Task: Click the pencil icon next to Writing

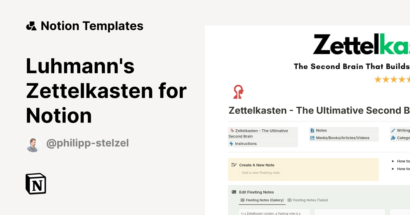Action: click(x=393, y=130)
